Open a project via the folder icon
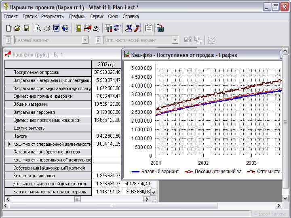The height and width of the screenshot is (218, 291). point(17,28)
